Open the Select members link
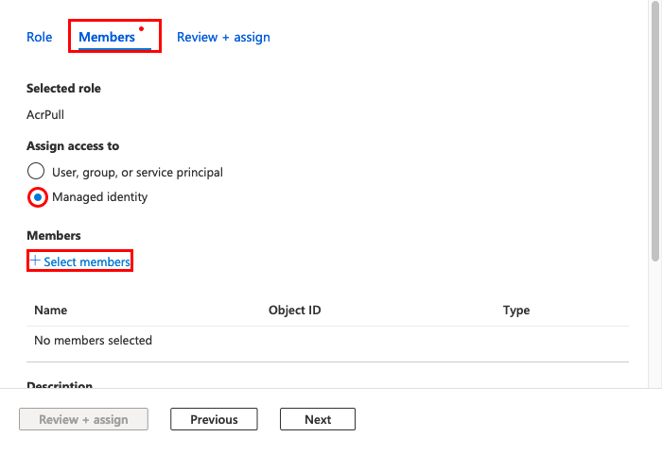Viewport: 662px width, 454px height. (87, 261)
